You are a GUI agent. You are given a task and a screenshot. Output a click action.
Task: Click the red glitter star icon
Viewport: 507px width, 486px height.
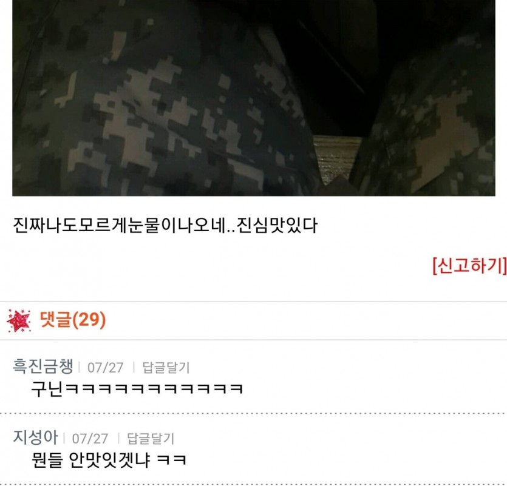click(19, 320)
